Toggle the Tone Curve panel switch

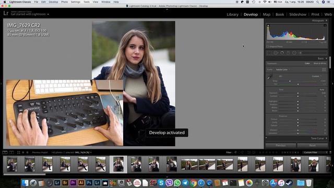[x=266, y=138]
